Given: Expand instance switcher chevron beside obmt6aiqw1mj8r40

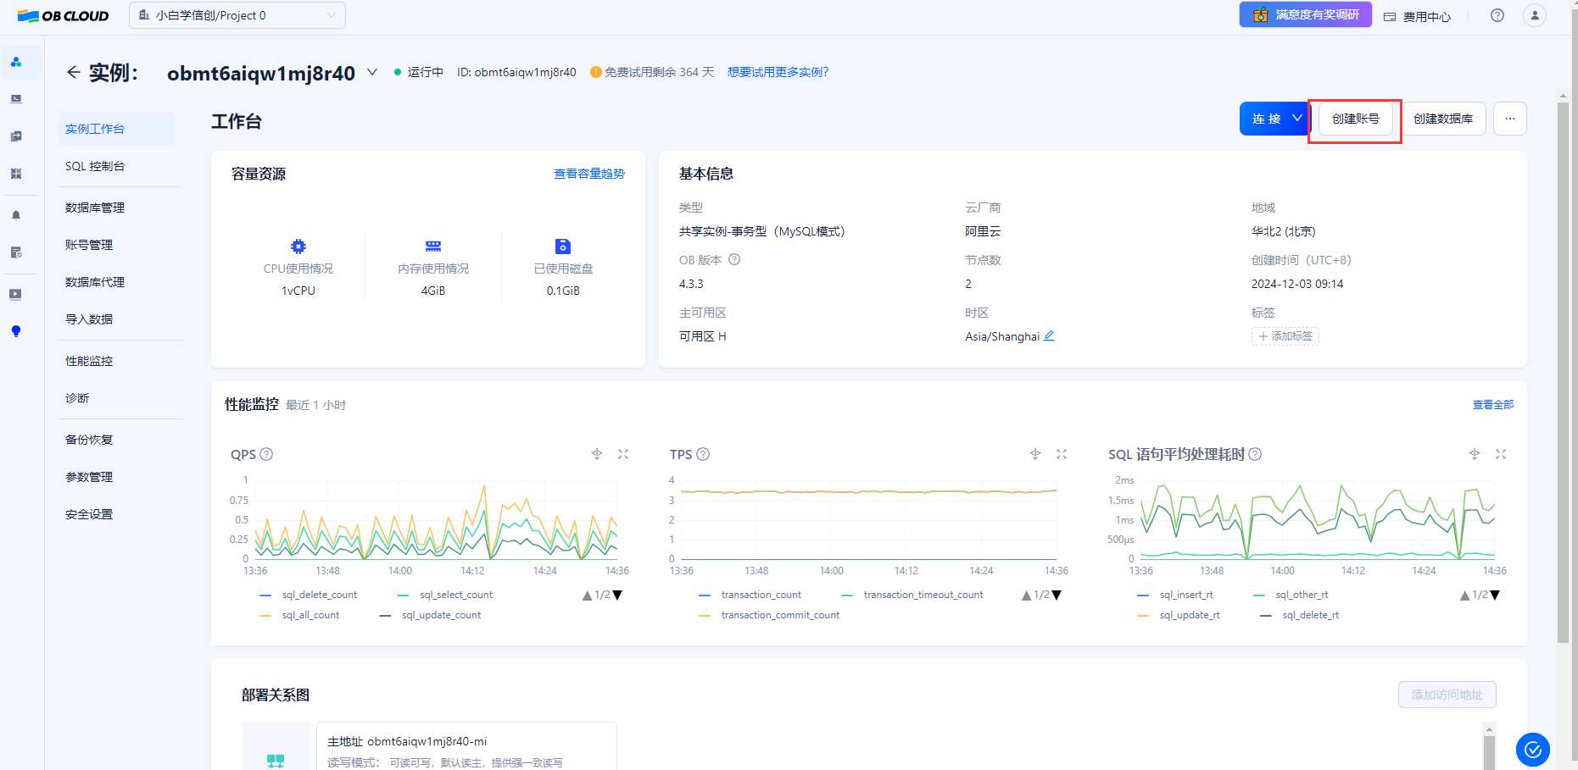Looking at the screenshot, I should point(371,72).
